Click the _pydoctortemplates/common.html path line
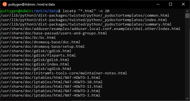This screenshot has width=190, height=101. [x=85, y=16]
